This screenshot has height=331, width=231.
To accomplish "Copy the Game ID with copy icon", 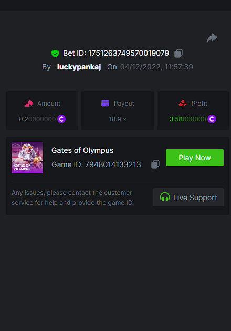I will tap(155, 164).
